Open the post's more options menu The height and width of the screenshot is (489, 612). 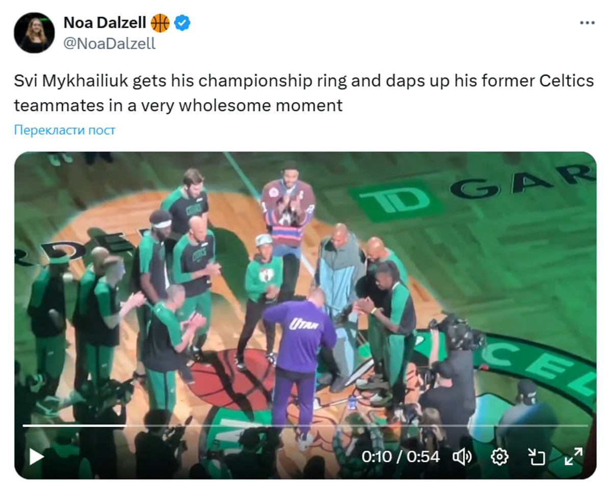pyautogui.click(x=587, y=23)
